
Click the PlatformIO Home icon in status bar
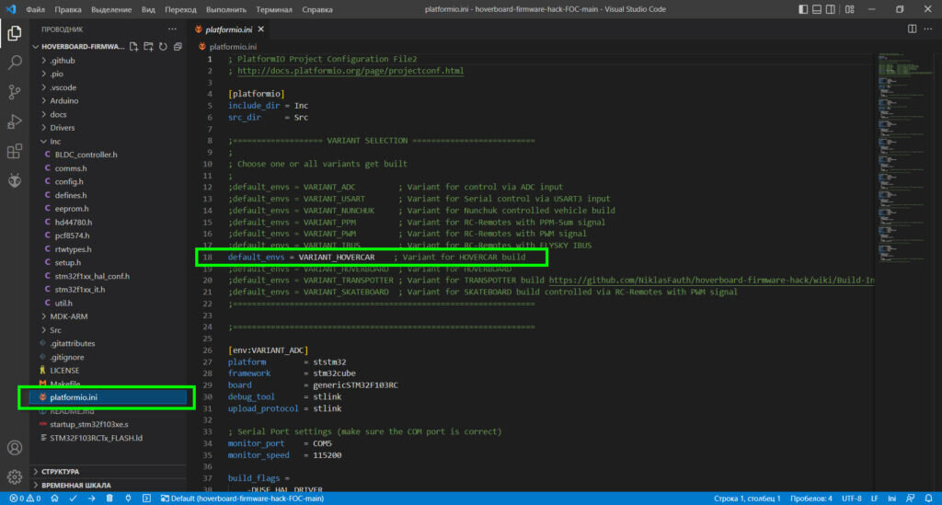[x=54, y=499]
